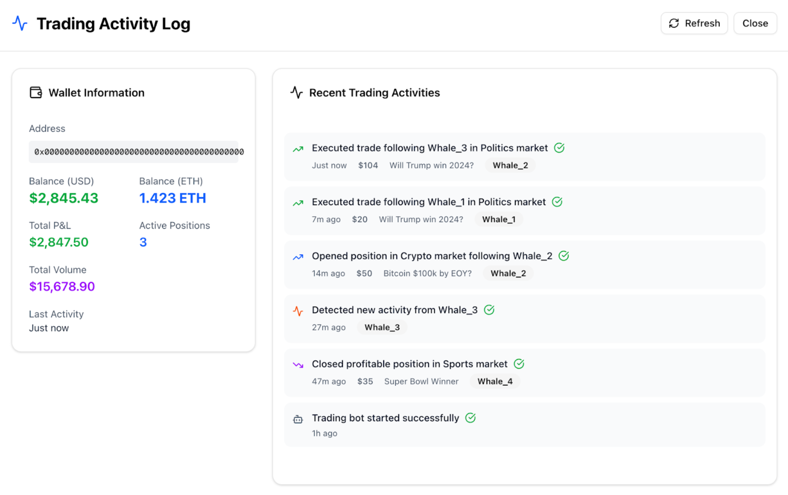Image resolution: width=788 pixels, height=495 pixels.
Task: Click the orange pulse icon for detected activity
Action: 298,311
